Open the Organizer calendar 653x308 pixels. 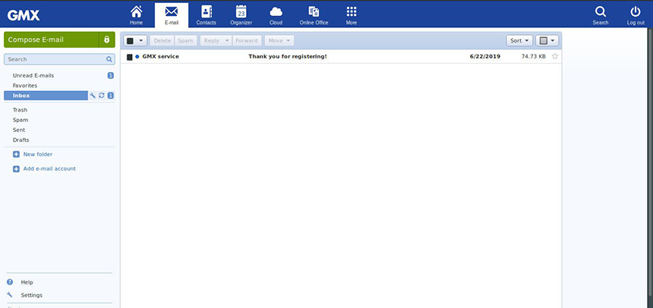[241, 15]
